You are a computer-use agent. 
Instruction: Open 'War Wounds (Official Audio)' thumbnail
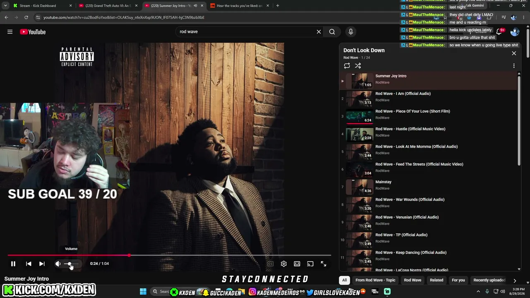(x=359, y=204)
